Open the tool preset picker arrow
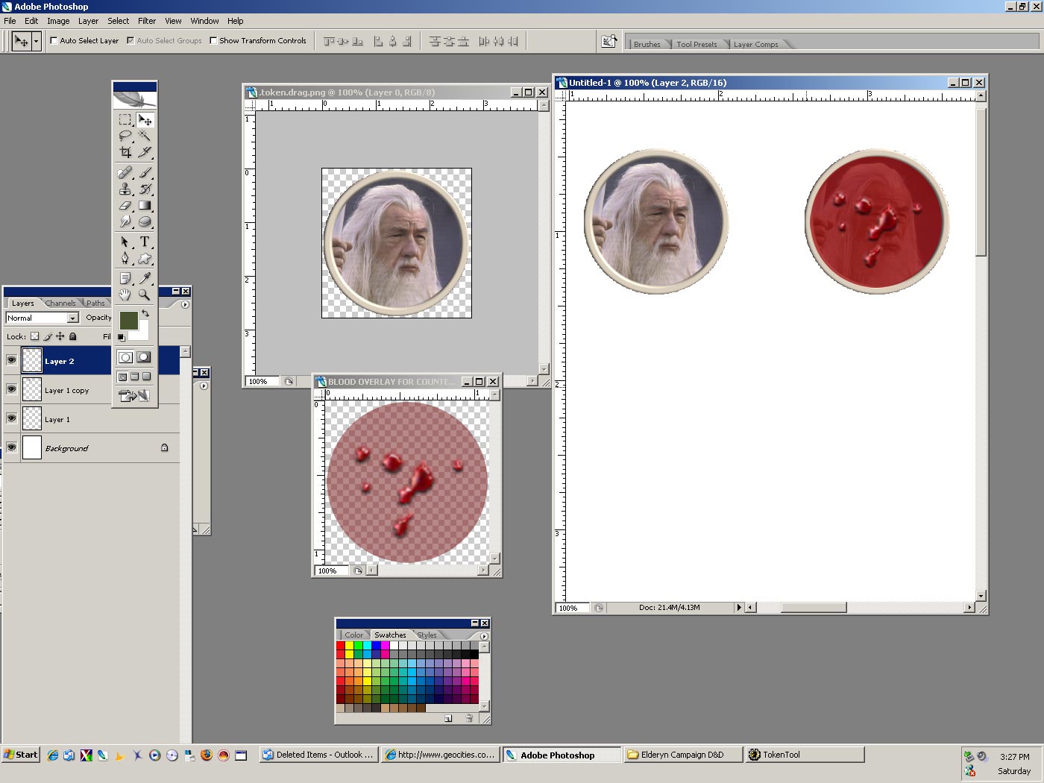The image size is (1044, 783). coord(36,42)
